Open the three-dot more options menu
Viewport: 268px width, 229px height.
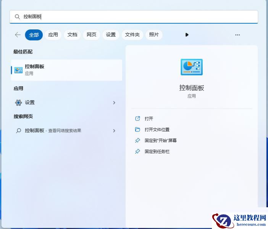237,35
